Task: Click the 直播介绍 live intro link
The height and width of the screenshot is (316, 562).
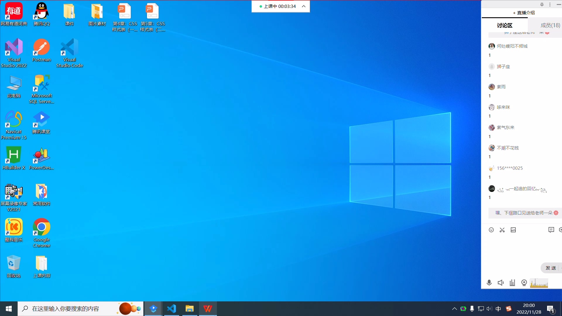Action: 524,13
